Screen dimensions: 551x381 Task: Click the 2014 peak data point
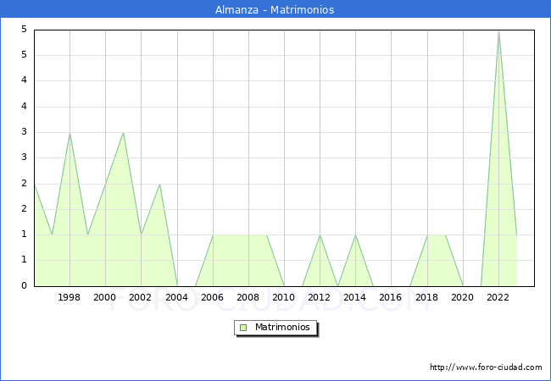pos(356,235)
